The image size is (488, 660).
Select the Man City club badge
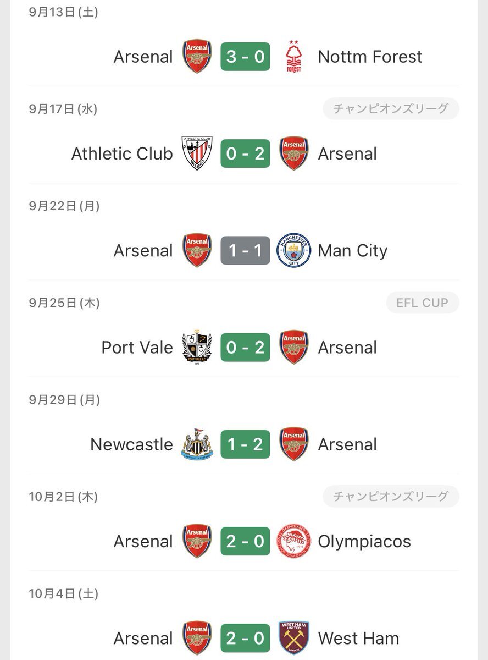293,251
